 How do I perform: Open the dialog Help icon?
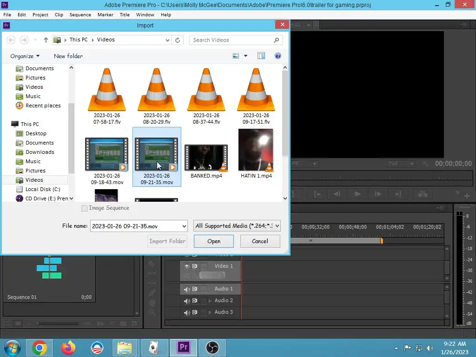(x=278, y=56)
